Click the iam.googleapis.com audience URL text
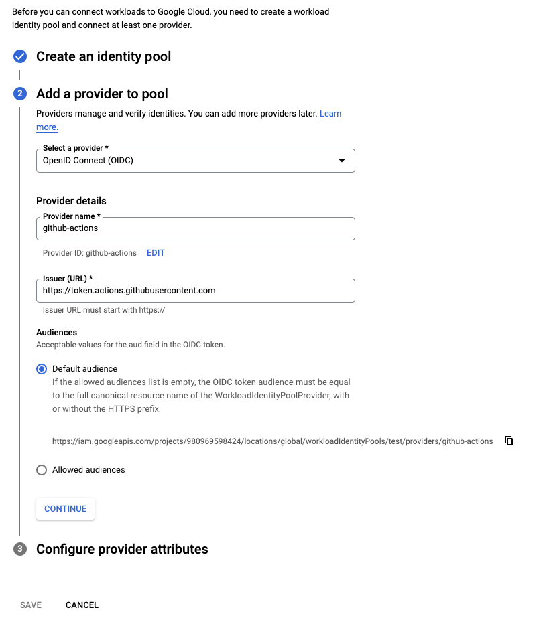This screenshot has height=620, width=549. click(272, 441)
